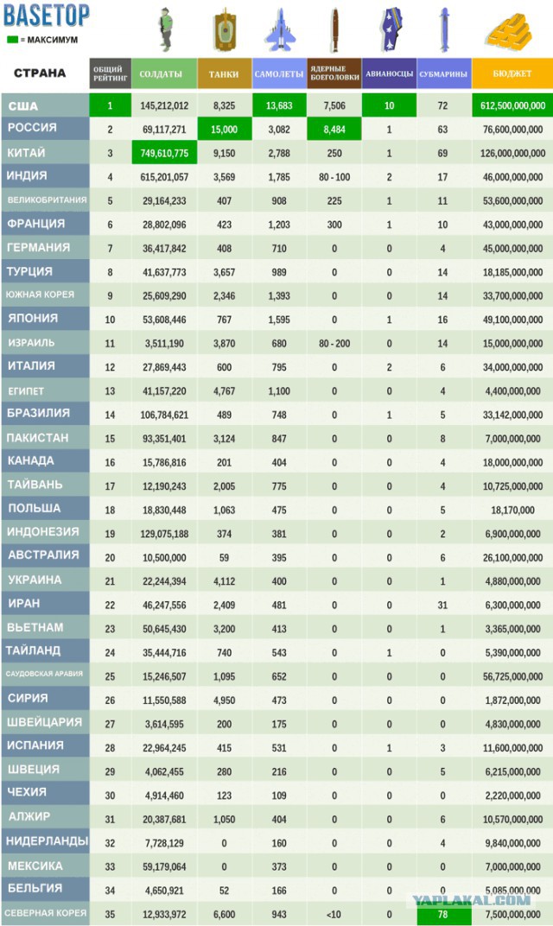Click the green Максимум legend swatch
Image resolution: width=553 pixels, height=926 pixels.
[12, 40]
